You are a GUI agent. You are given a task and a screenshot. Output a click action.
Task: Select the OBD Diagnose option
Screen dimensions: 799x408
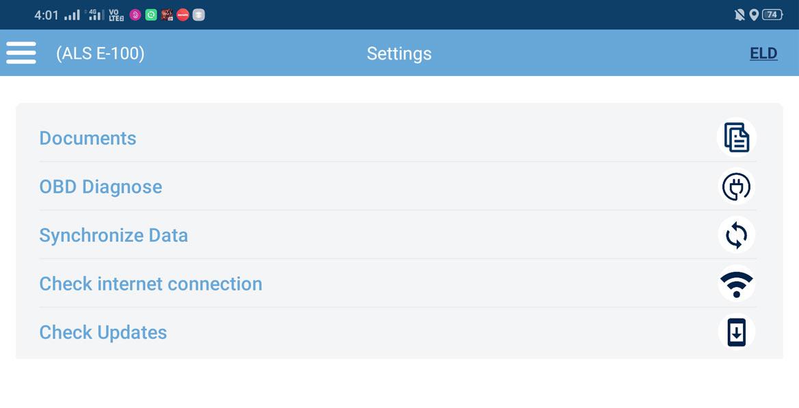101,187
